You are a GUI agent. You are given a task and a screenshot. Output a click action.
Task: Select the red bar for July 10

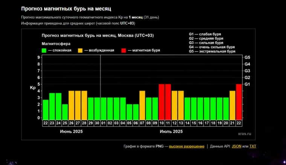pyautogui.click(x=161, y=102)
